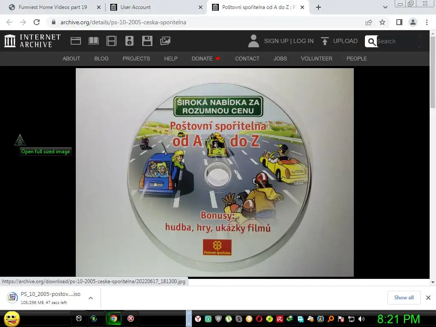
Task: Open the Web (Wayback) media icon
Action: point(76,41)
